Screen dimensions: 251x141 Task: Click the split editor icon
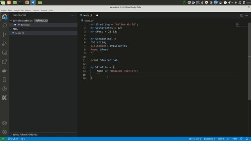tap(242, 15)
